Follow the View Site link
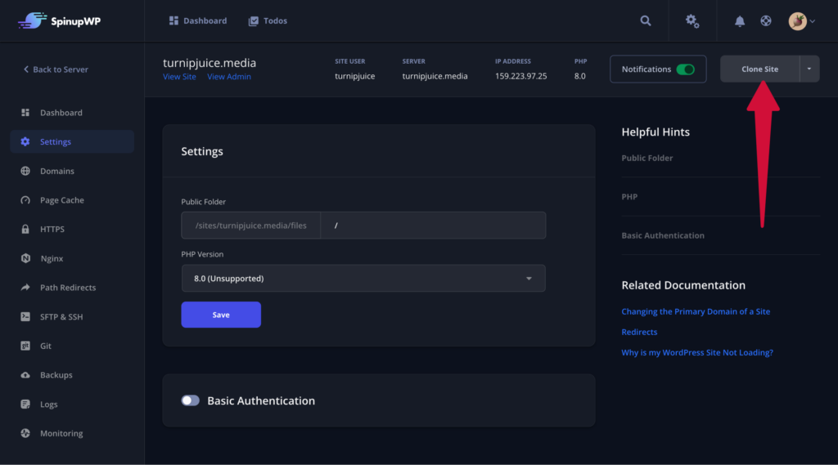The height and width of the screenshot is (465, 838). [179, 76]
